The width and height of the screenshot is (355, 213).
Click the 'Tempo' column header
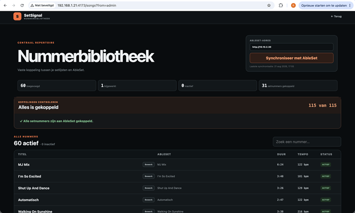click(303, 154)
